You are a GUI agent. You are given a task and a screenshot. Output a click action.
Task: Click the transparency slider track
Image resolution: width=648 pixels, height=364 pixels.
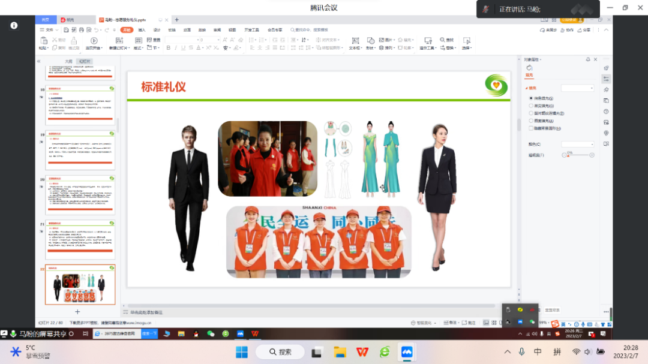pos(578,155)
